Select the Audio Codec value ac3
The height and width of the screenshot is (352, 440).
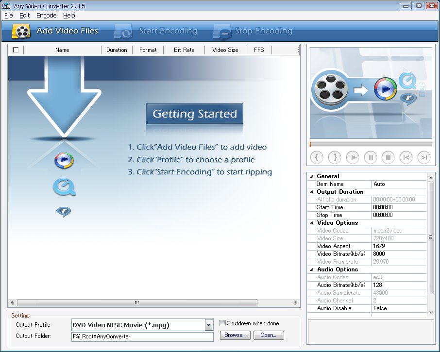click(398, 277)
